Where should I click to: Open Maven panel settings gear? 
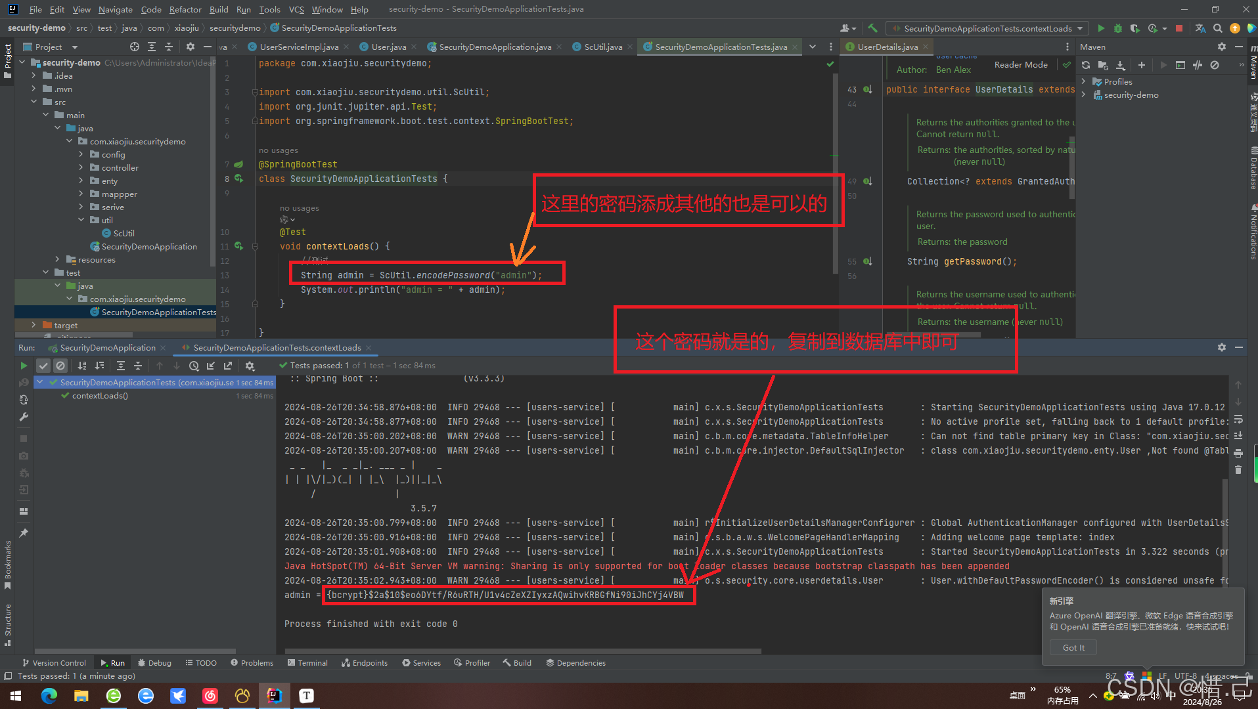[1222, 47]
